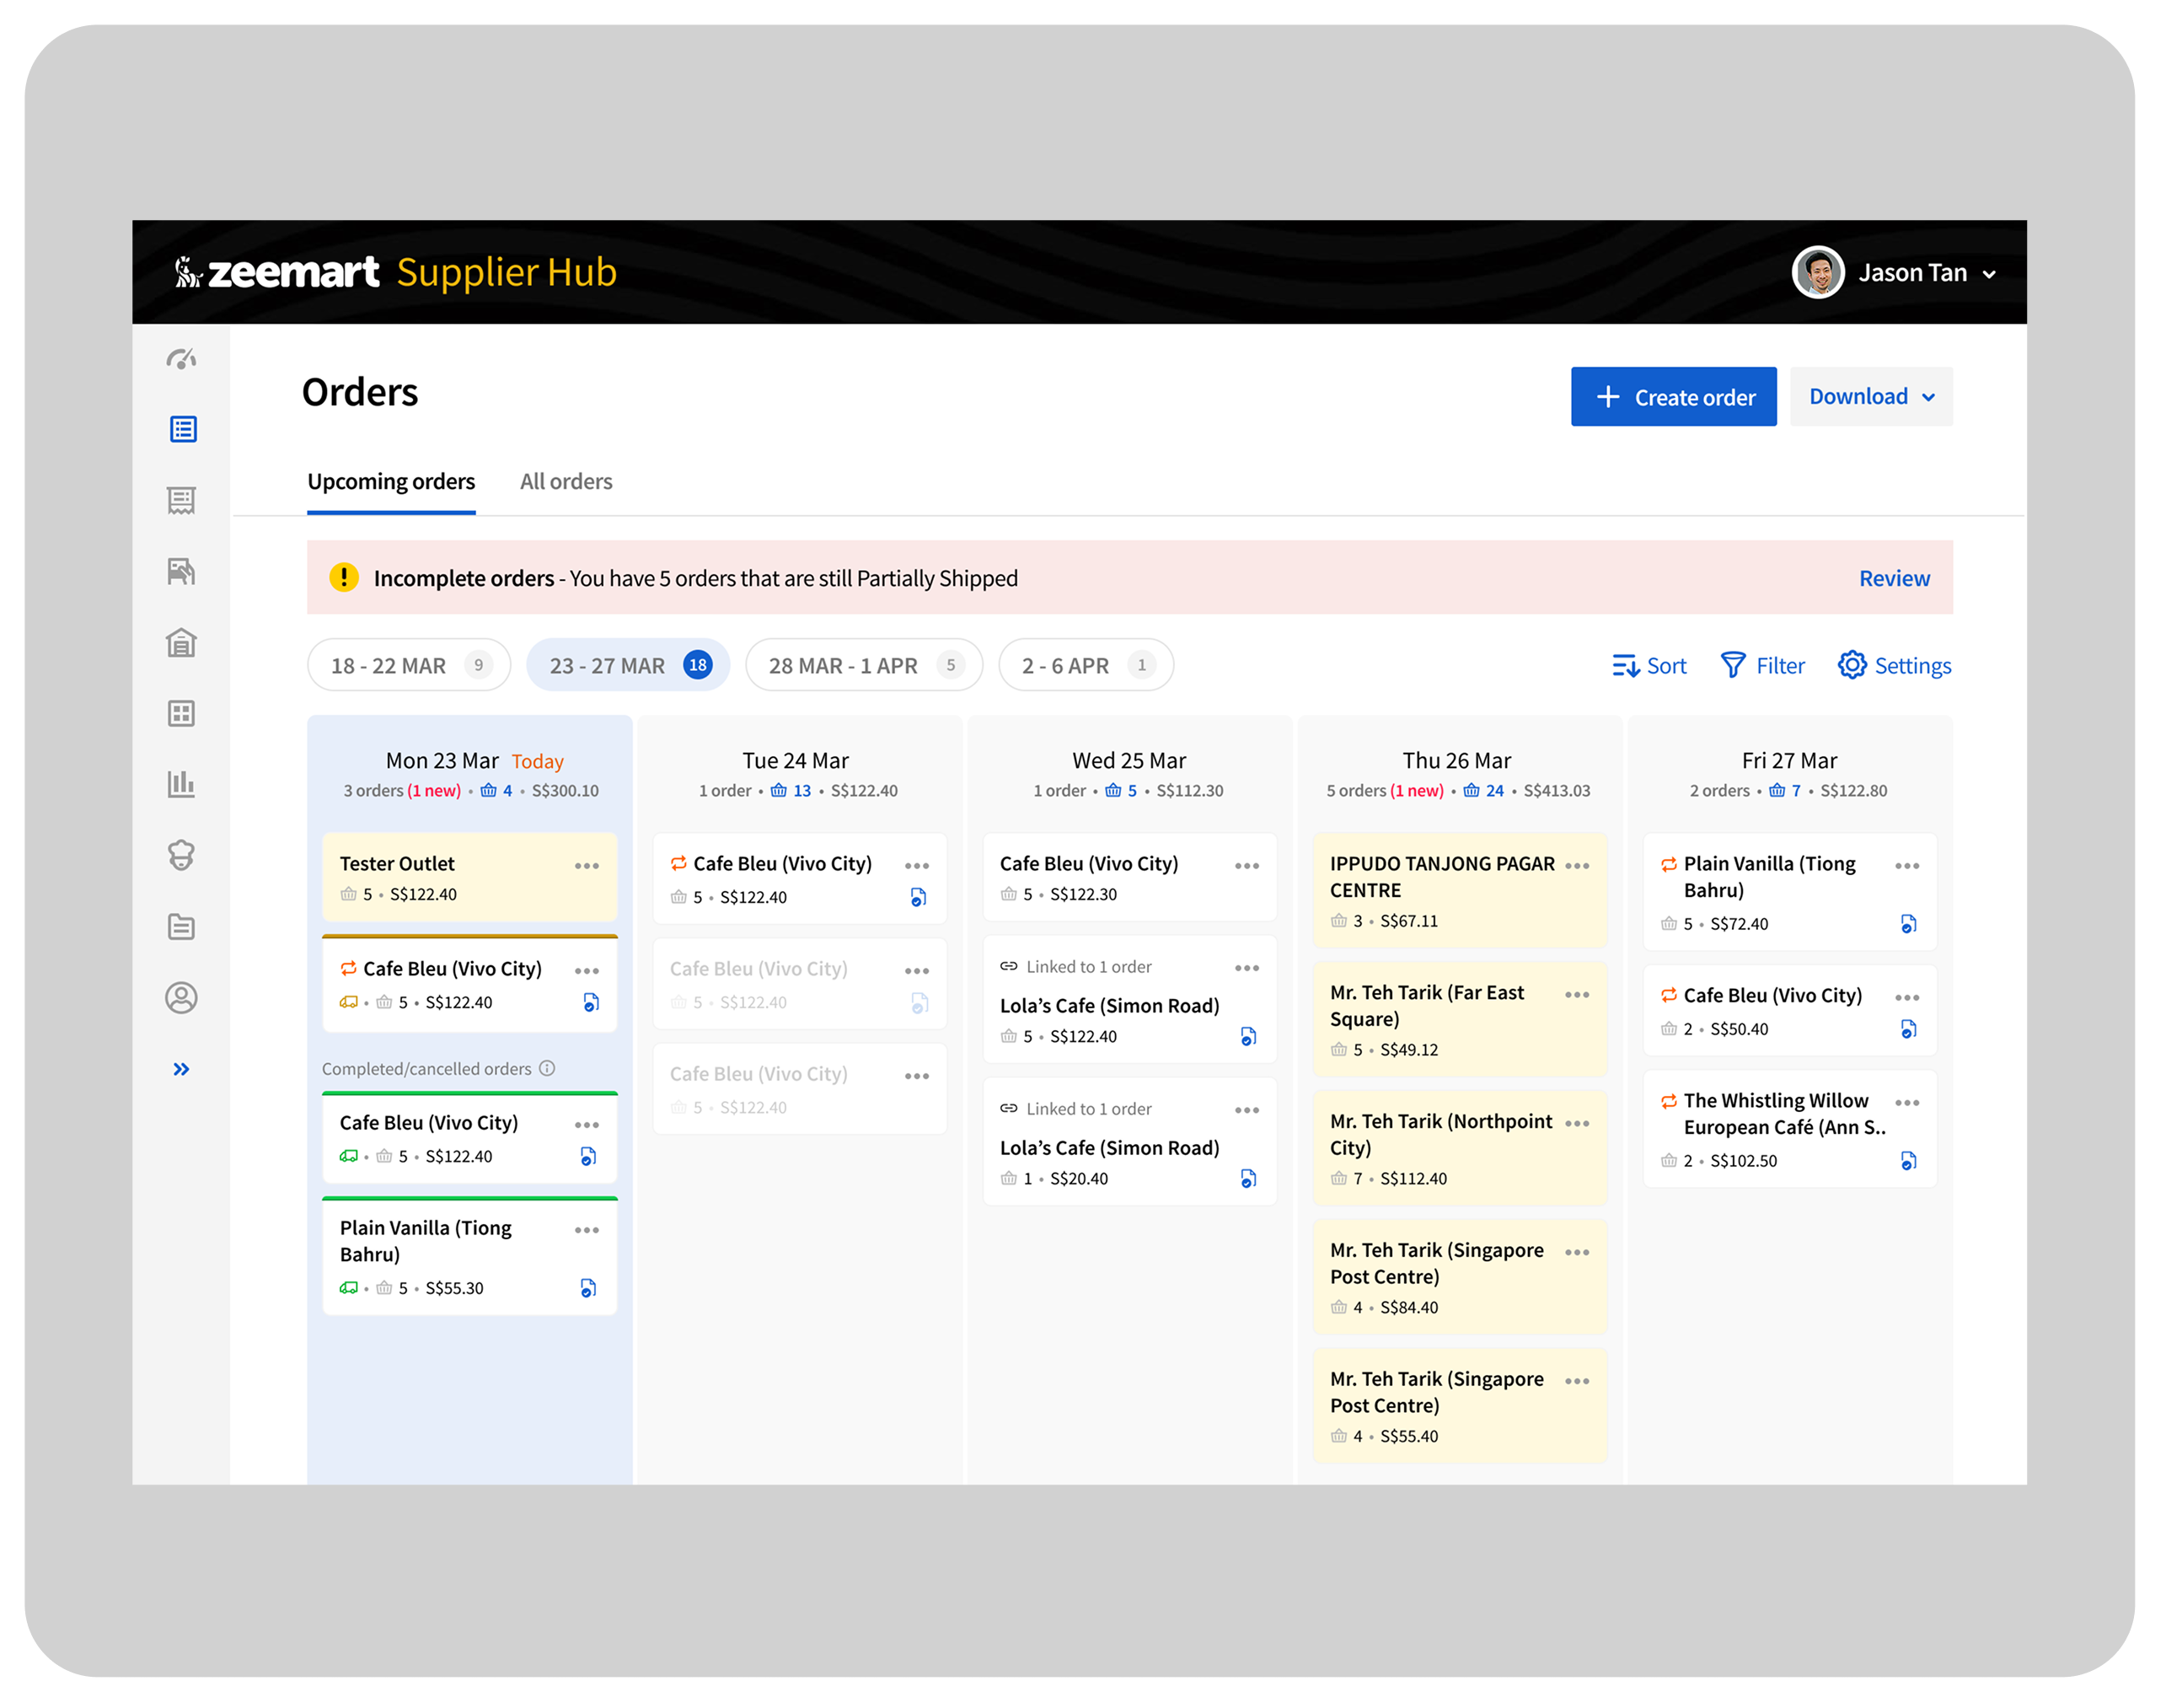Switch to the Upcoming orders tab
Screen dimensions: 2166x1708
coord(391,482)
